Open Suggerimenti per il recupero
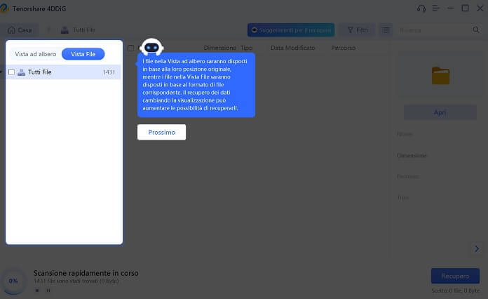 [291, 30]
